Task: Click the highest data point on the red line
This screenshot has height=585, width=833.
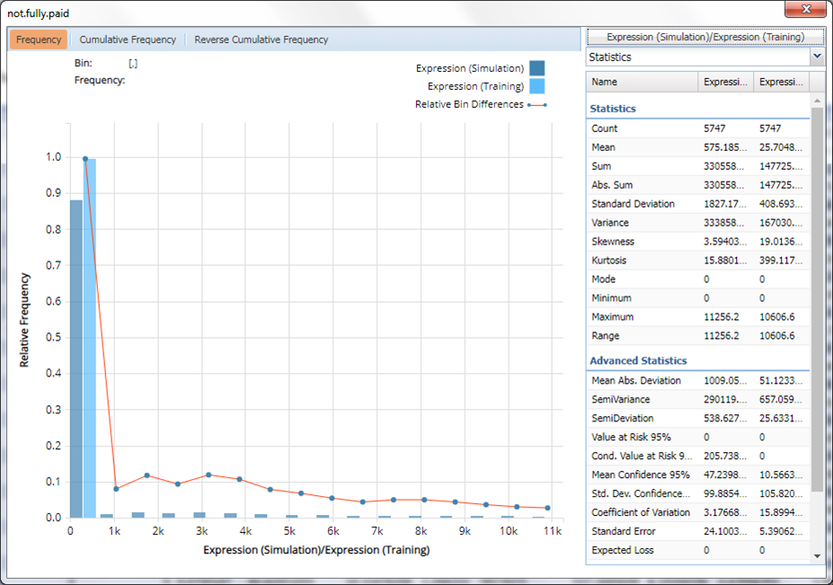Action: [x=85, y=159]
